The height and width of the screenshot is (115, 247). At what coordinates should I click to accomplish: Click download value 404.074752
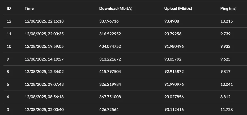[110, 46]
